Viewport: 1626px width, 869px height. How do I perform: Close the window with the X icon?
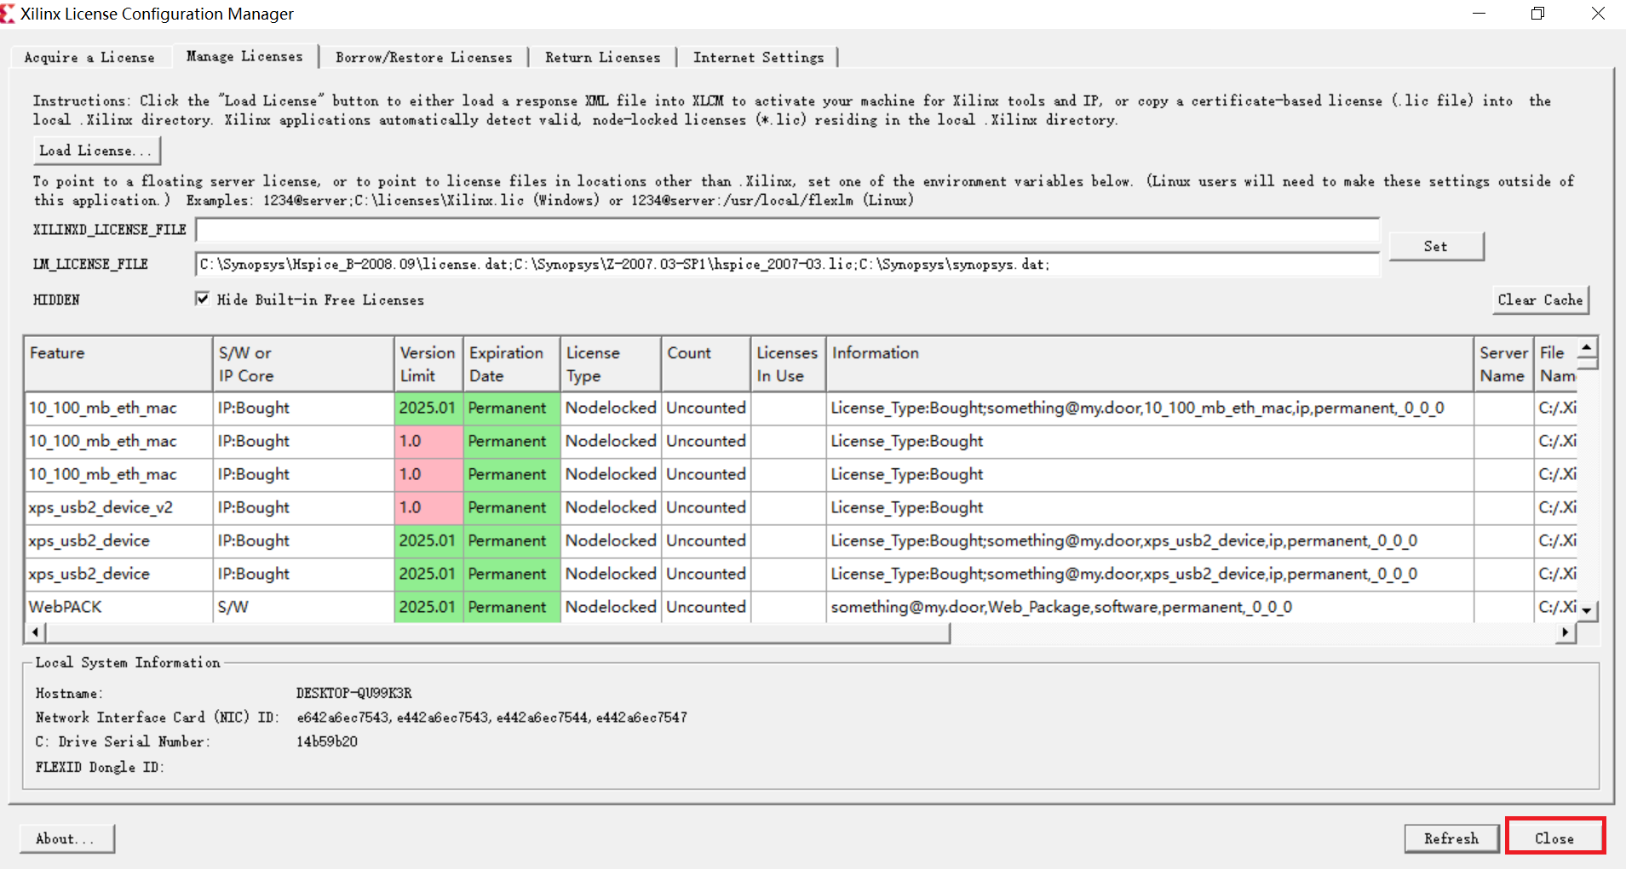click(1598, 14)
